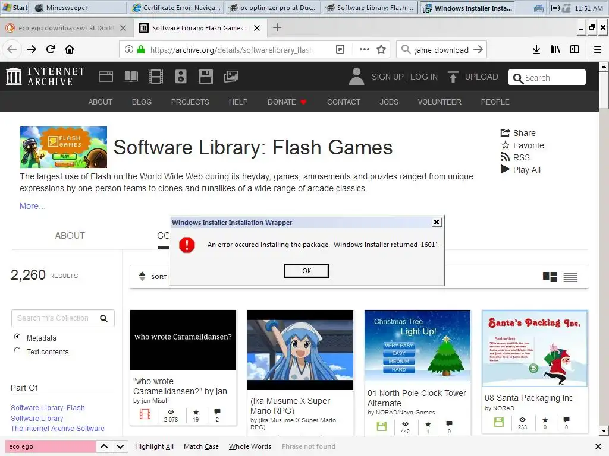Open a new browser tab
The width and height of the screenshot is (609, 456).
(x=277, y=27)
